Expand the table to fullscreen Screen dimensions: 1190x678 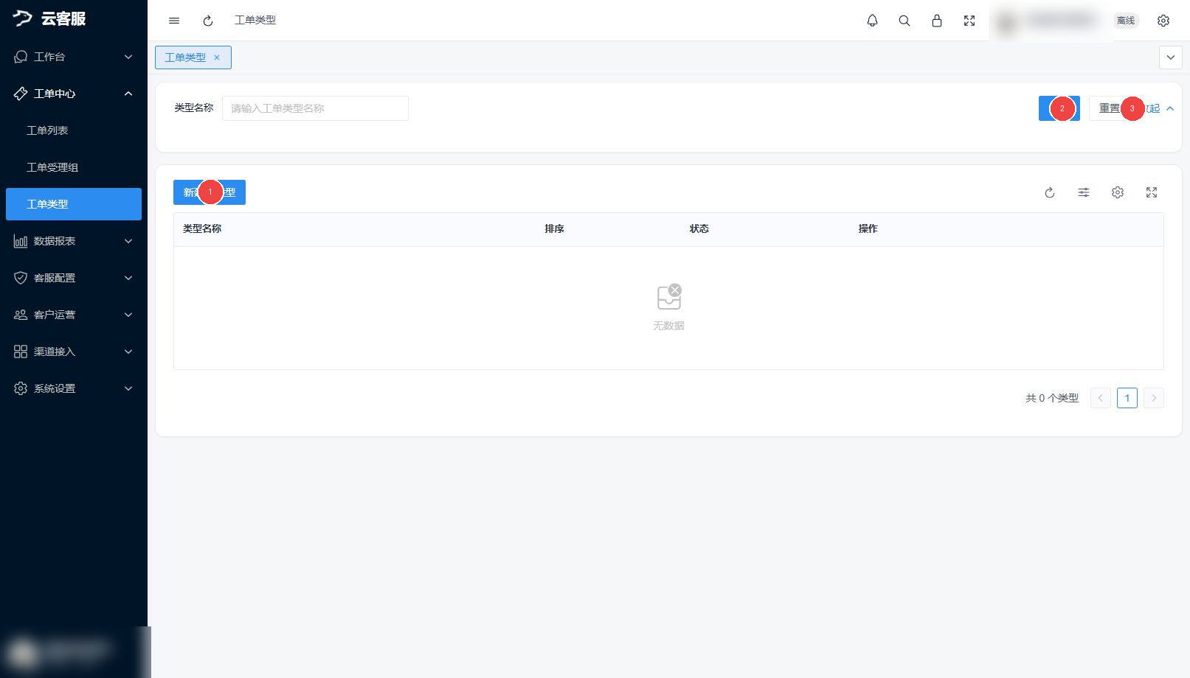tap(1152, 192)
